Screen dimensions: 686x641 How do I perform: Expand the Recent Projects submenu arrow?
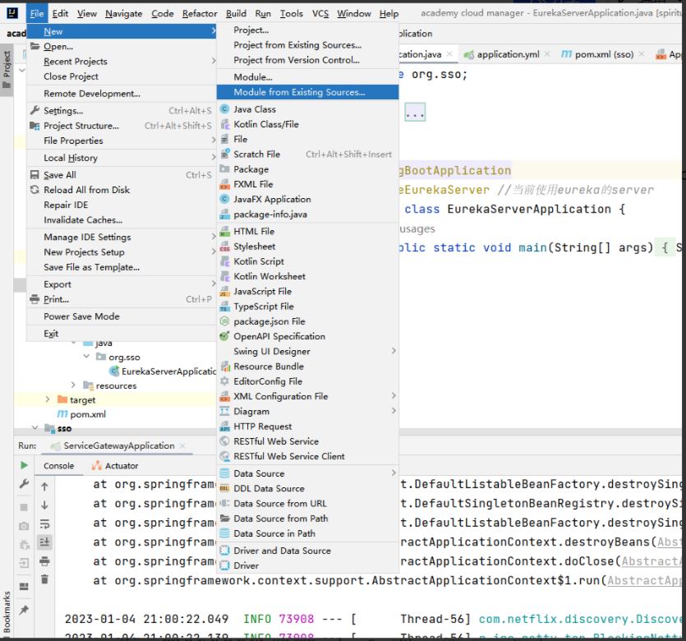[x=214, y=61]
